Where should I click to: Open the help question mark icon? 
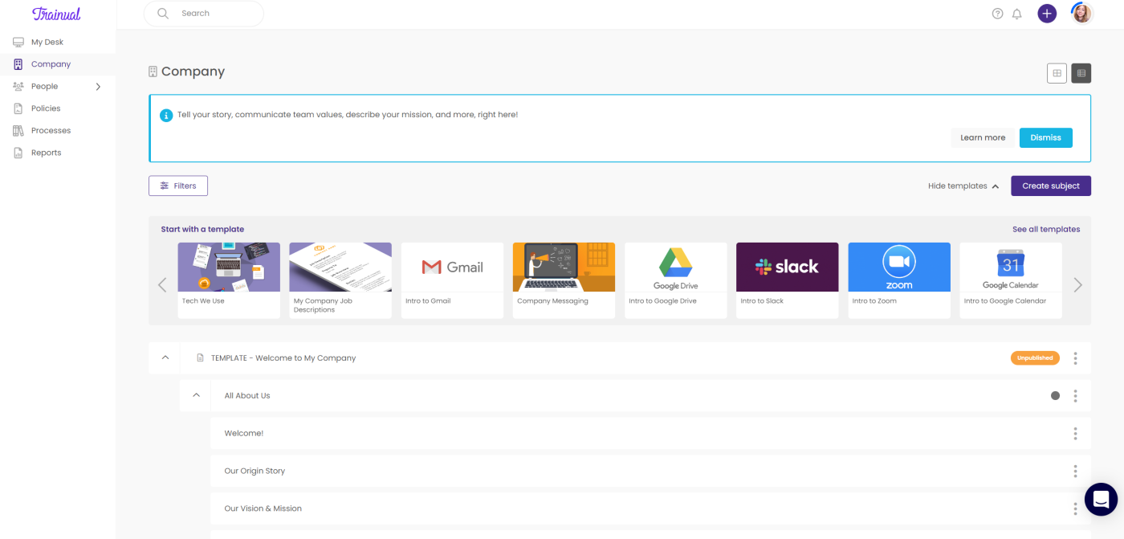click(x=997, y=14)
